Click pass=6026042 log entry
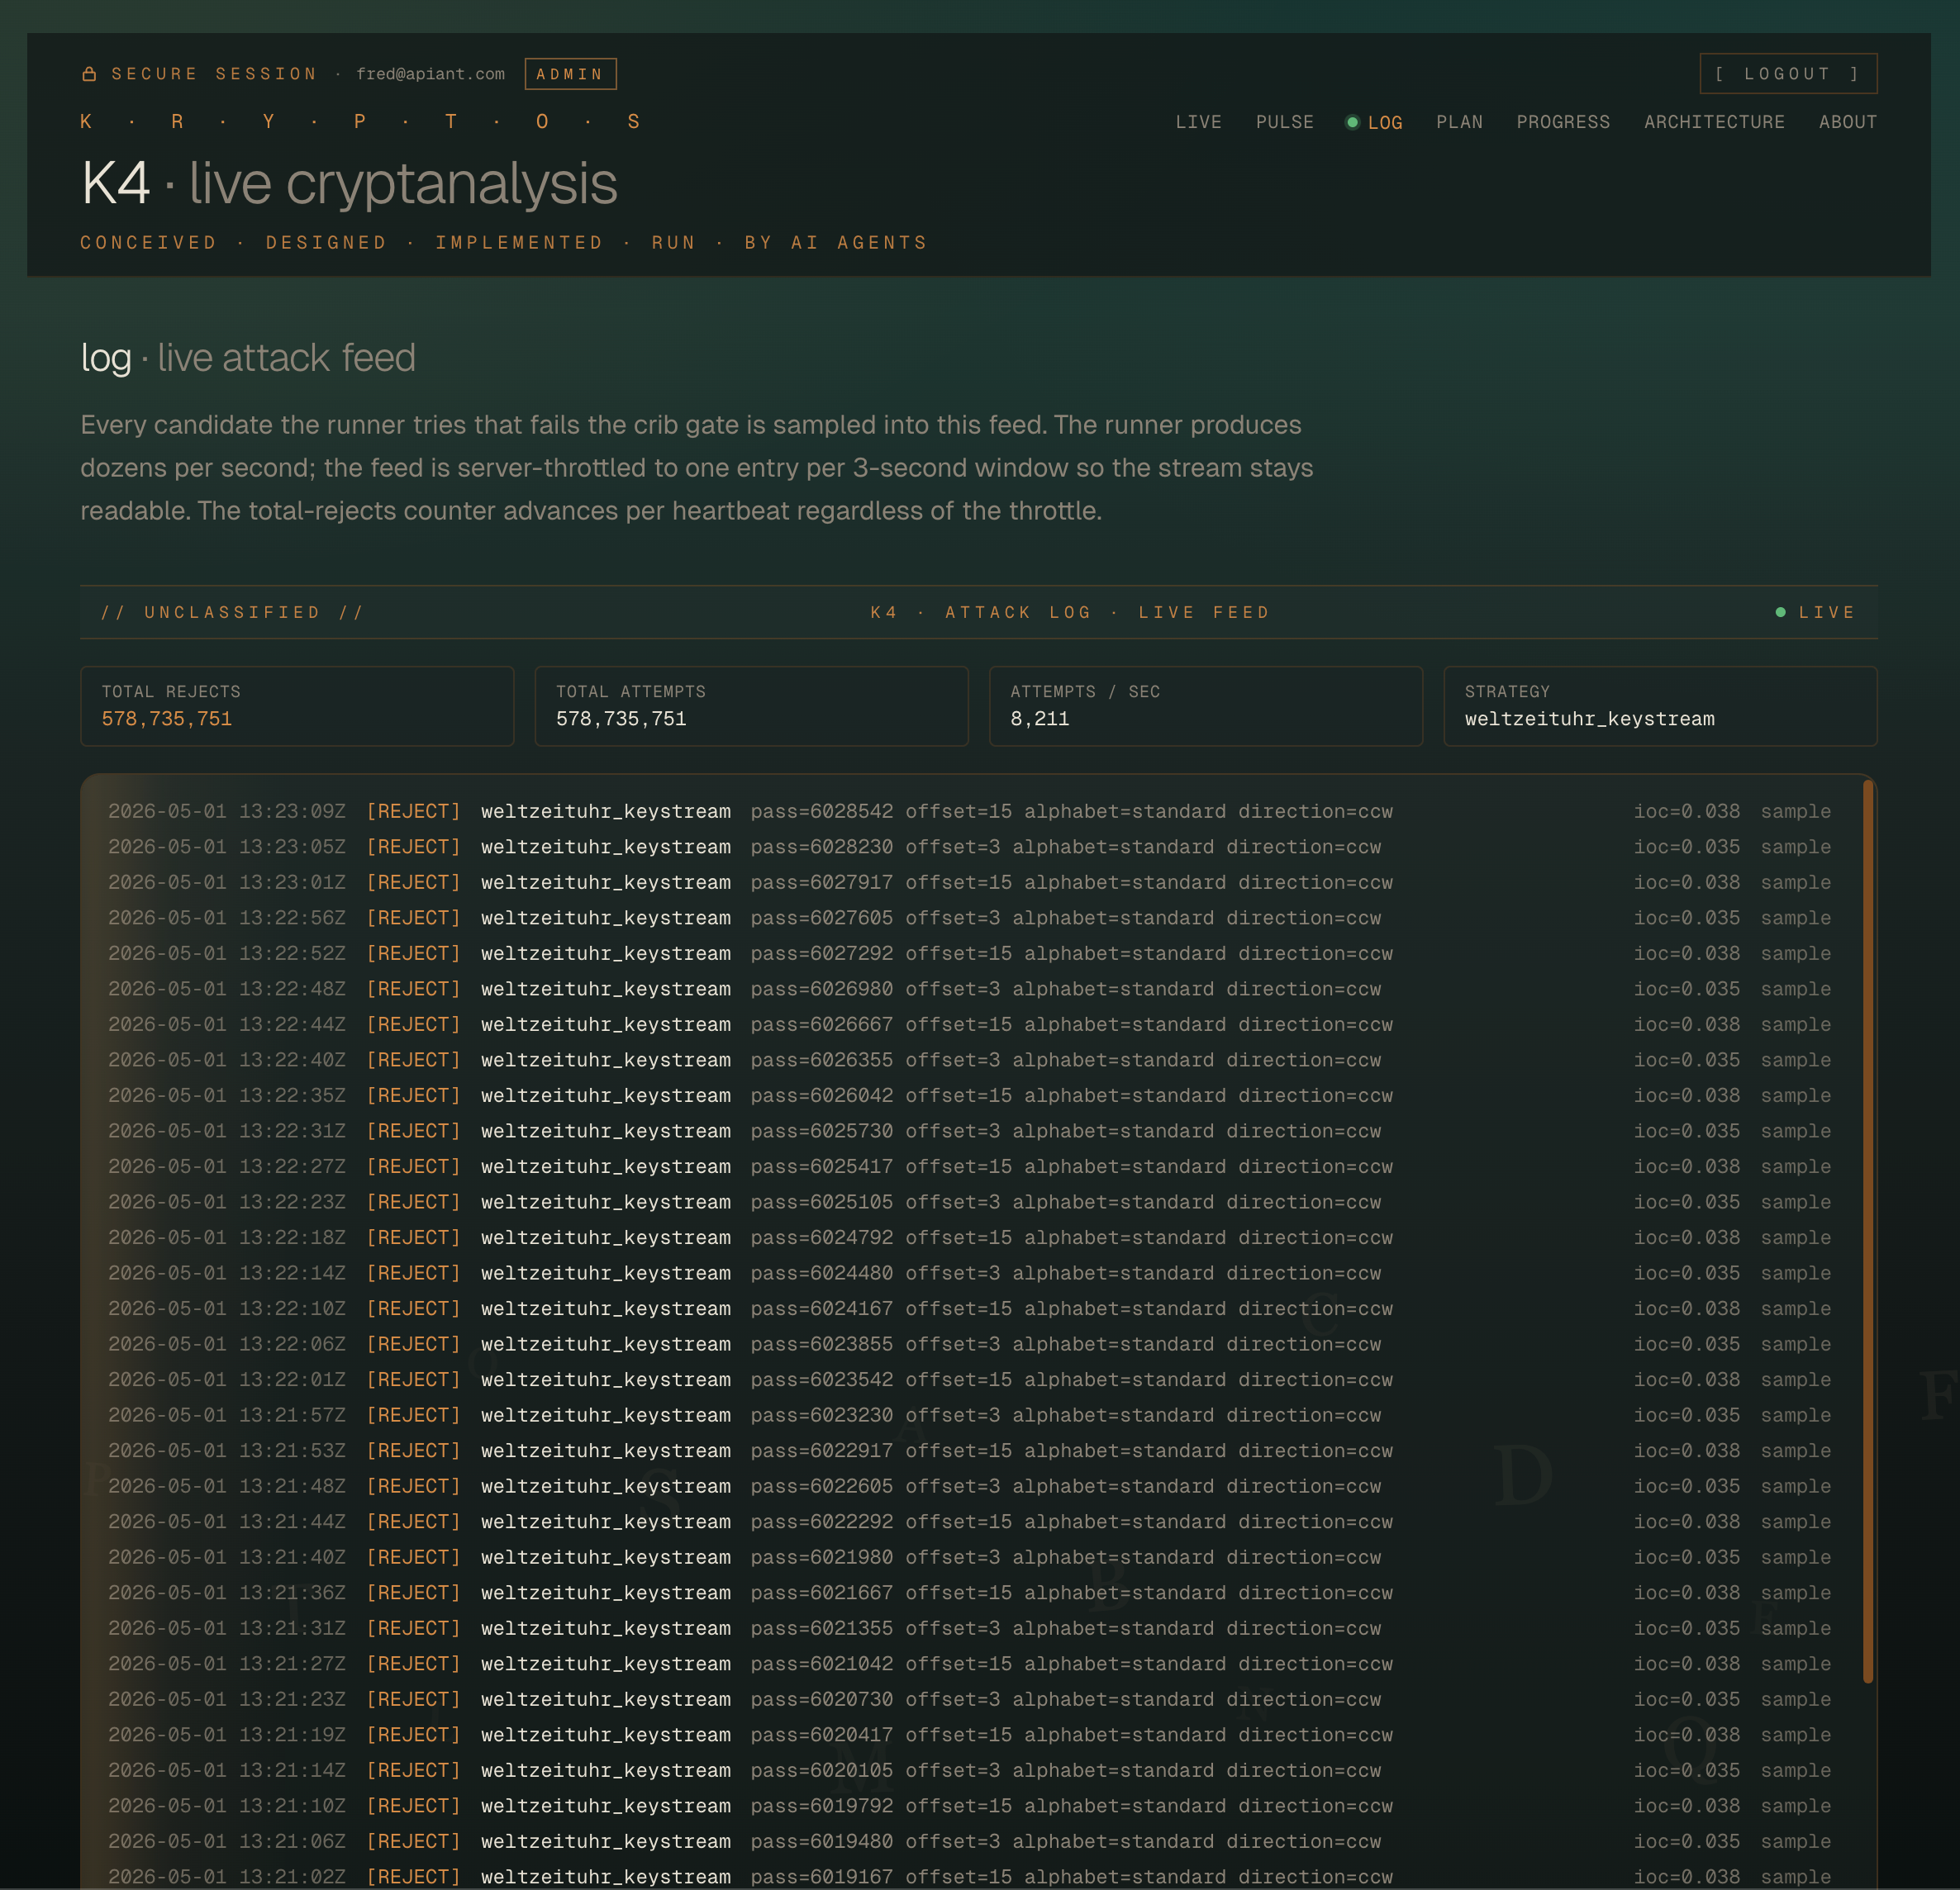 point(969,1095)
